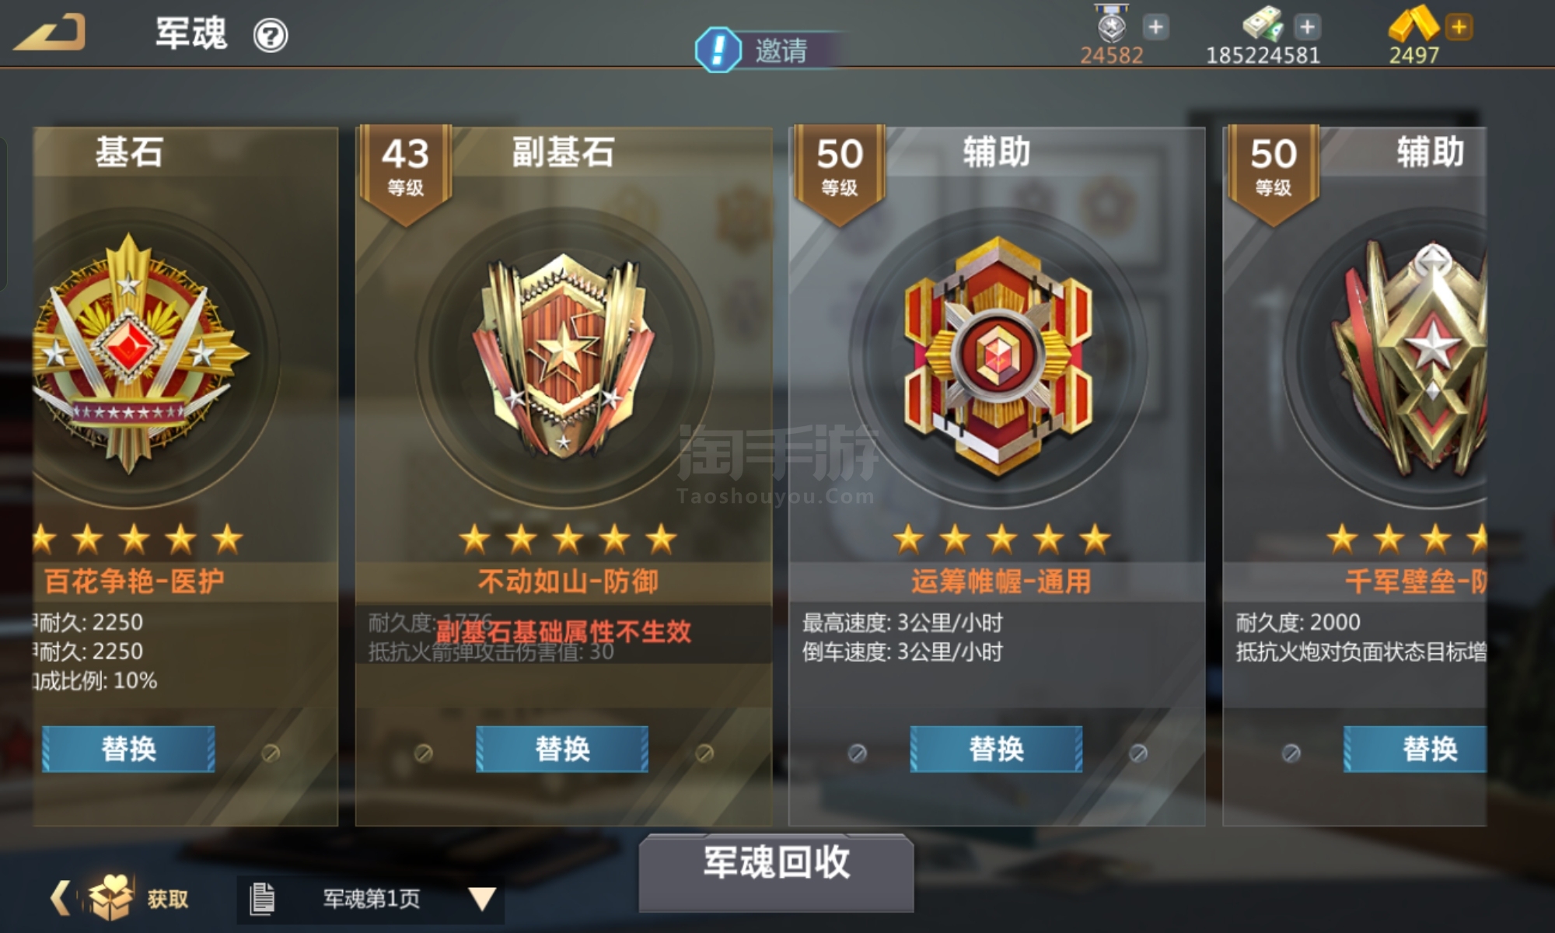Image resolution: width=1555 pixels, height=933 pixels.
Task: Add gold bars with the plus icon
Action: [x=1459, y=27]
